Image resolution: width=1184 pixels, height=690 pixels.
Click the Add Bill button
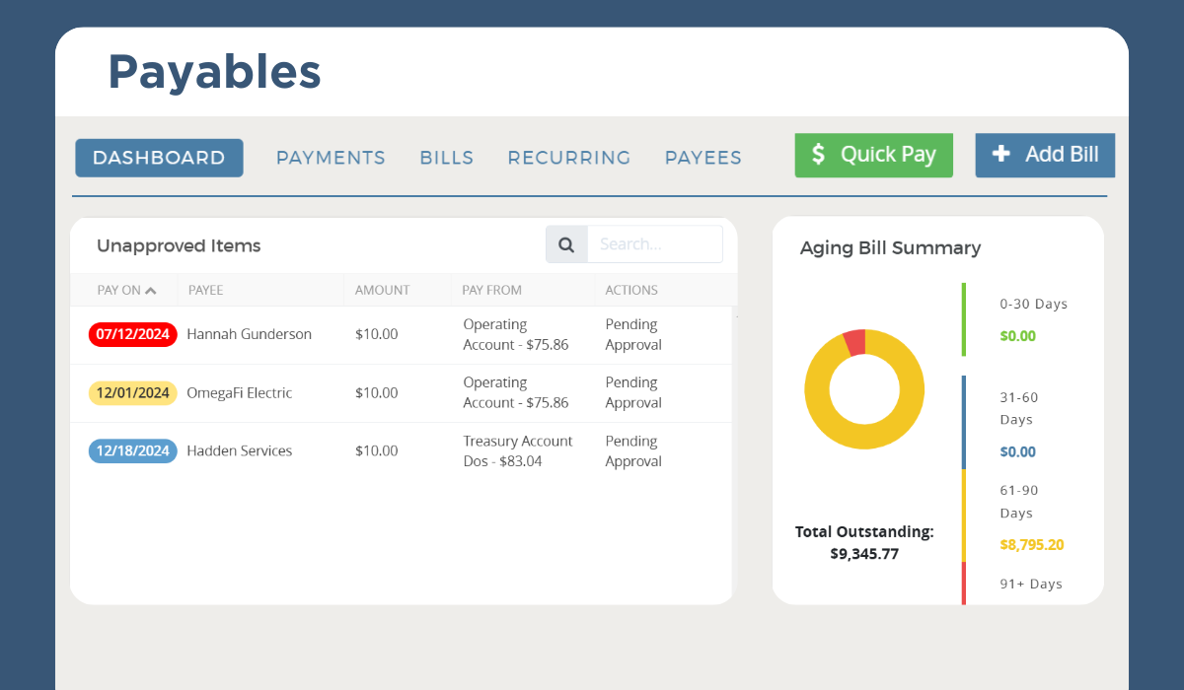point(1045,155)
